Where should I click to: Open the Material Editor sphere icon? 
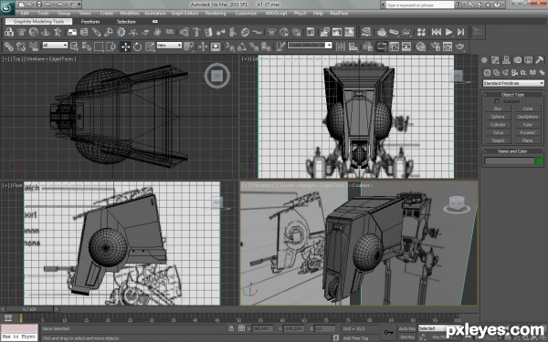pyautogui.click(x=421, y=47)
